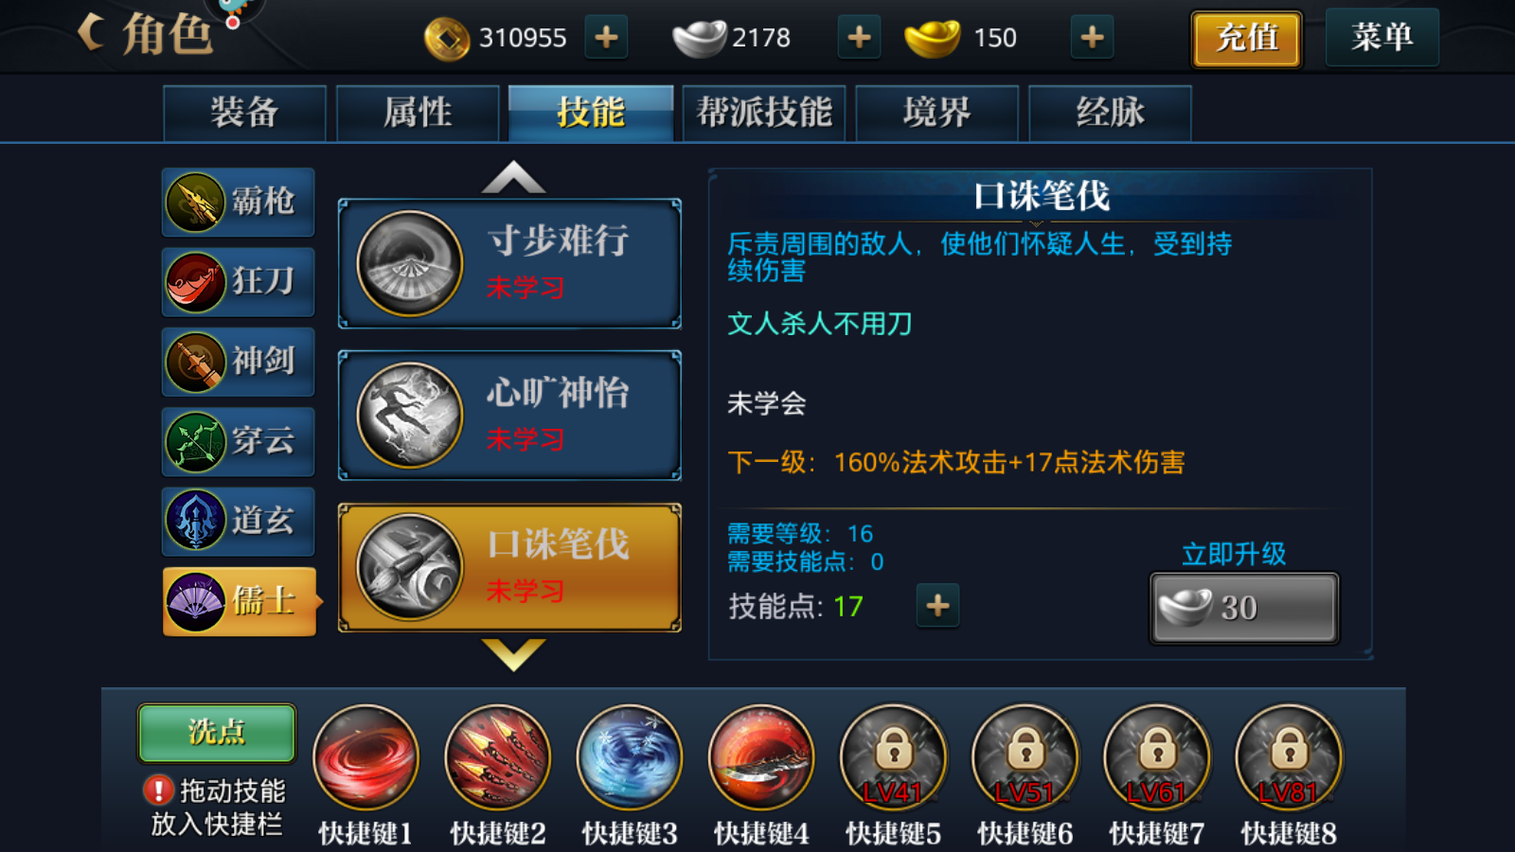This screenshot has width=1515, height=852.
Task: Go back using the 角色 arrow
Action: (91, 33)
